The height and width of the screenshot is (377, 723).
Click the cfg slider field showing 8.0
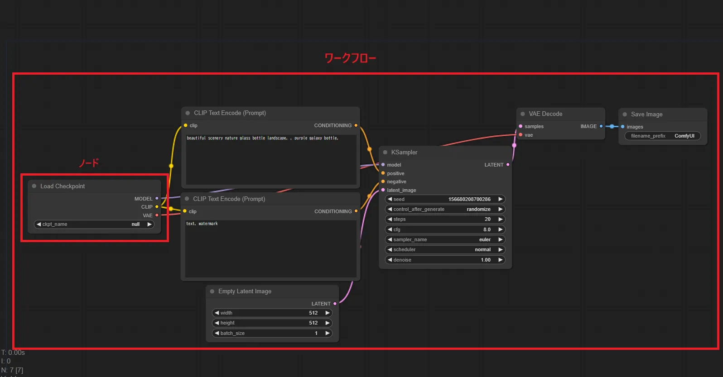tap(445, 229)
